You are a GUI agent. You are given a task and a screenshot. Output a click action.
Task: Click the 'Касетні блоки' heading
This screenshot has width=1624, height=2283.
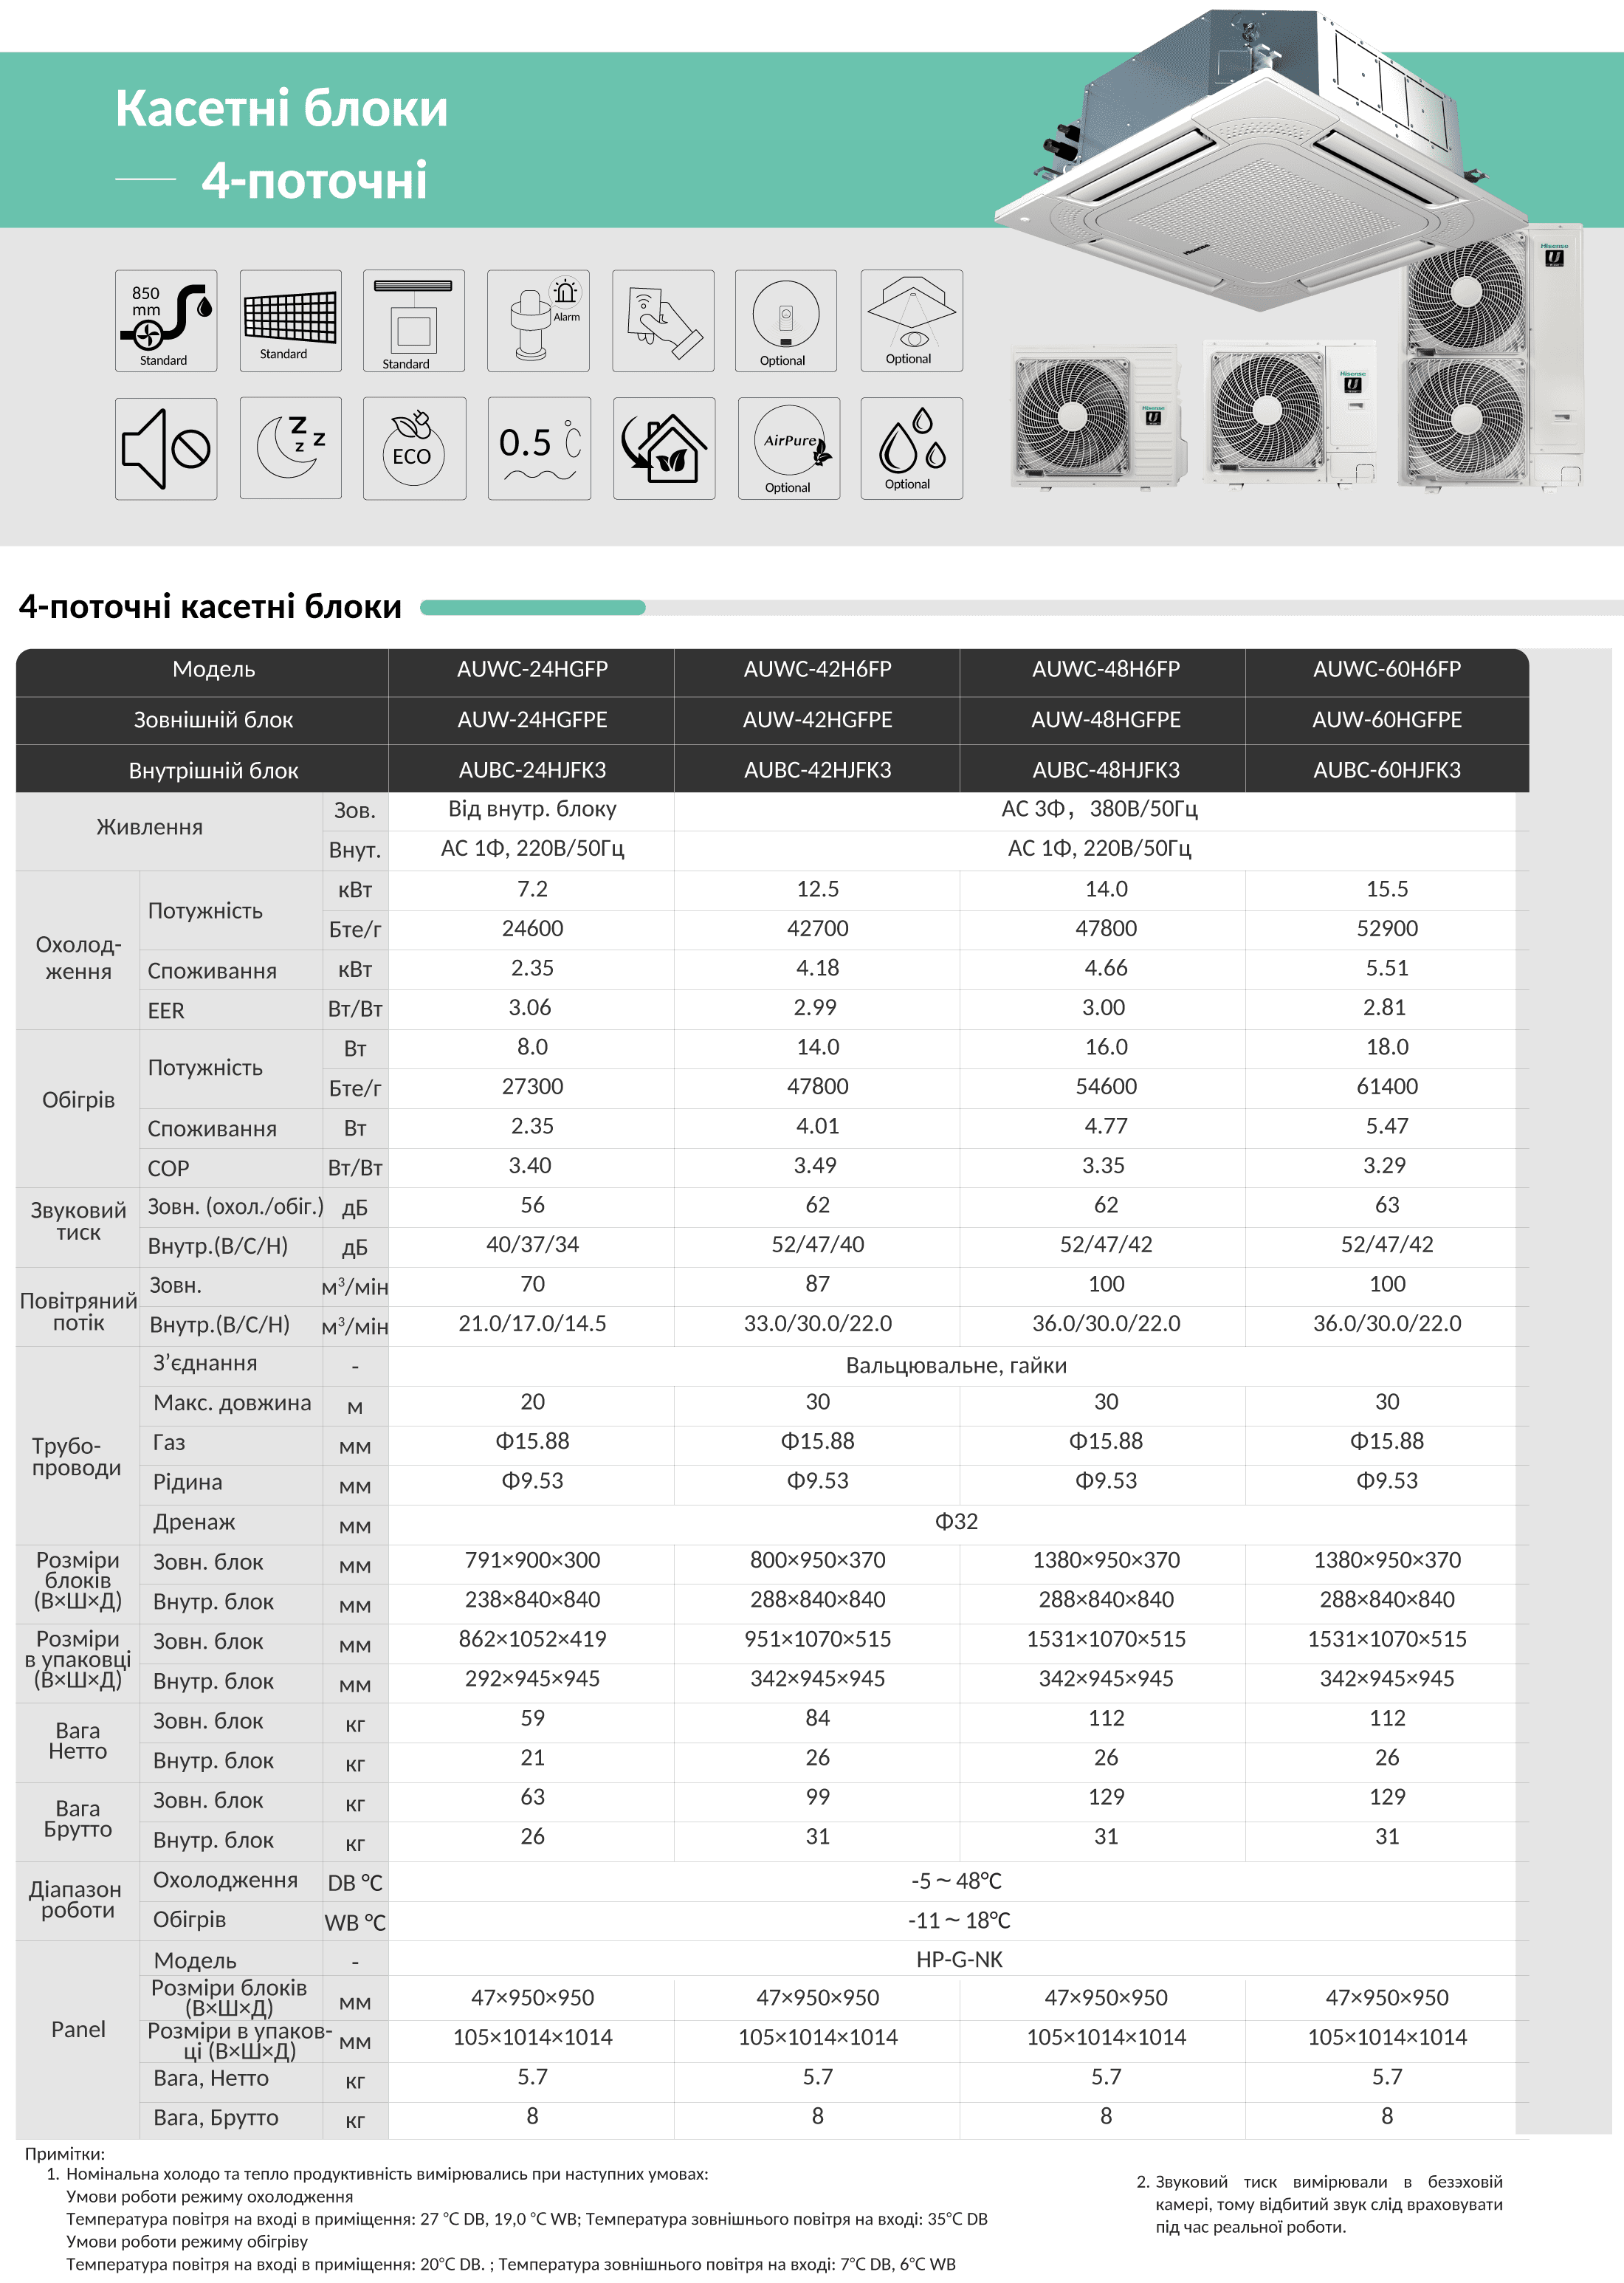(x=281, y=108)
